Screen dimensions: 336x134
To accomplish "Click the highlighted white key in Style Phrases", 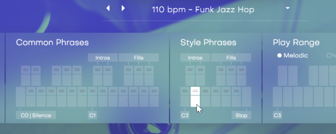I will (x=195, y=97).
